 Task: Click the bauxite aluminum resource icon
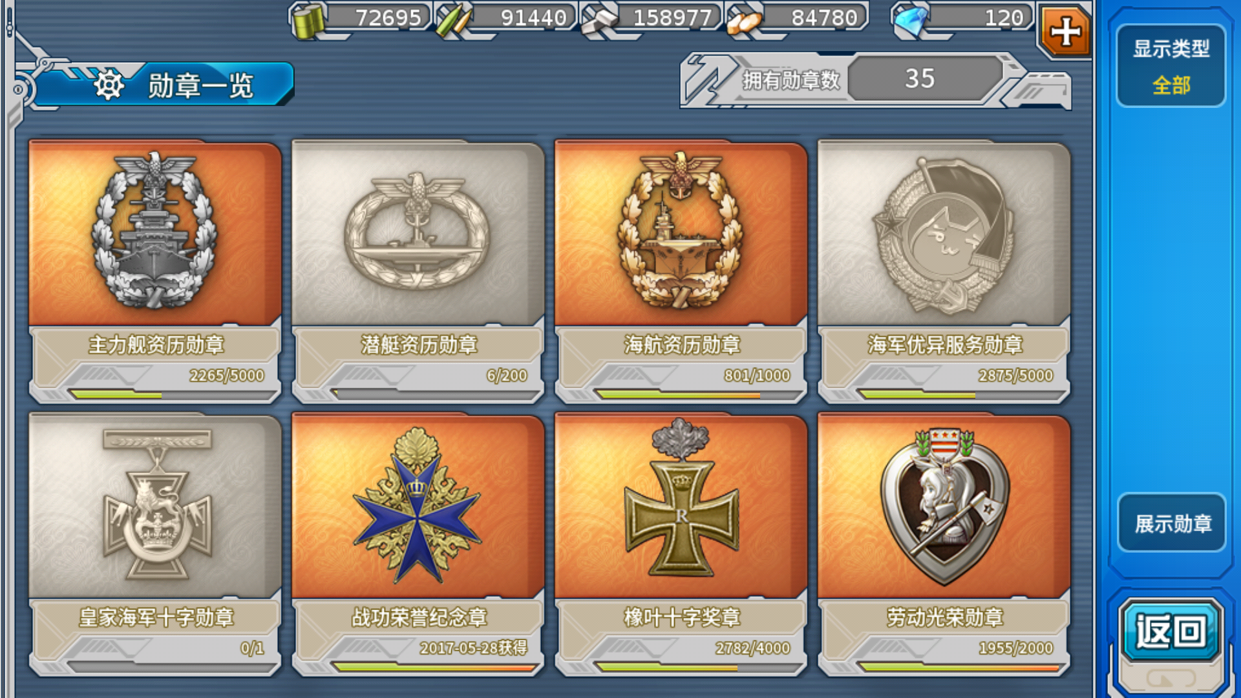[x=745, y=21]
